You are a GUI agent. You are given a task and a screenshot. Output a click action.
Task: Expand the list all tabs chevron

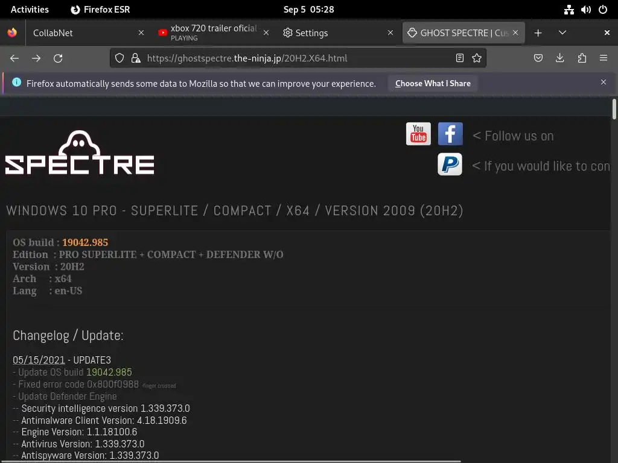click(x=562, y=33)
